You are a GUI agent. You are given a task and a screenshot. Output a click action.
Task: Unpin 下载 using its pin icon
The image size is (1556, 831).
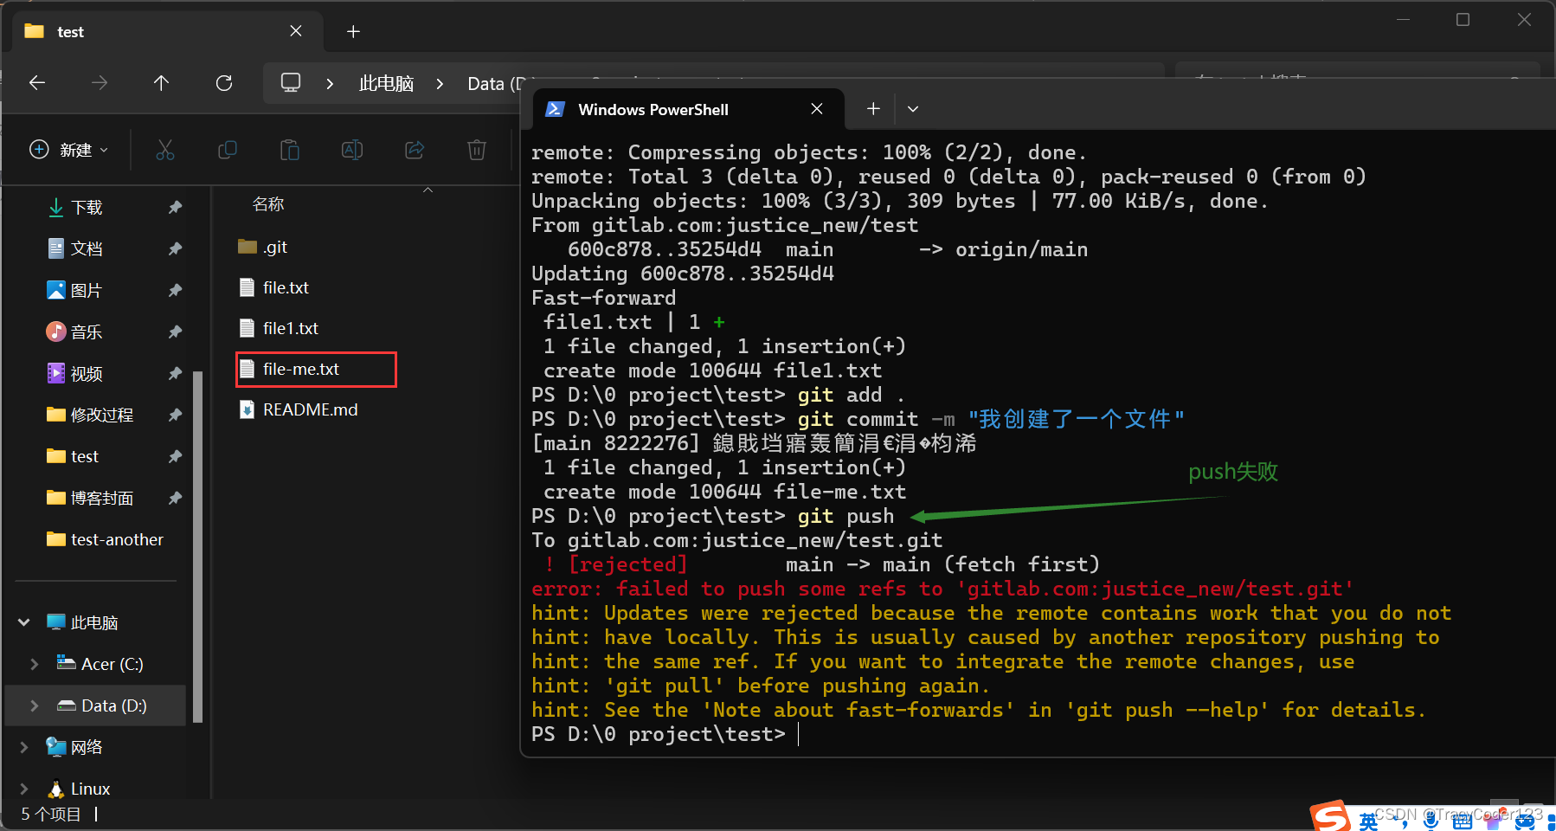[175, 208]
